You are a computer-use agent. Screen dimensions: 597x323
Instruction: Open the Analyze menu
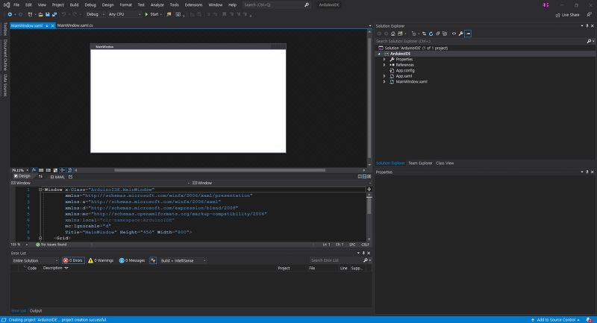(x=157, y=5)
